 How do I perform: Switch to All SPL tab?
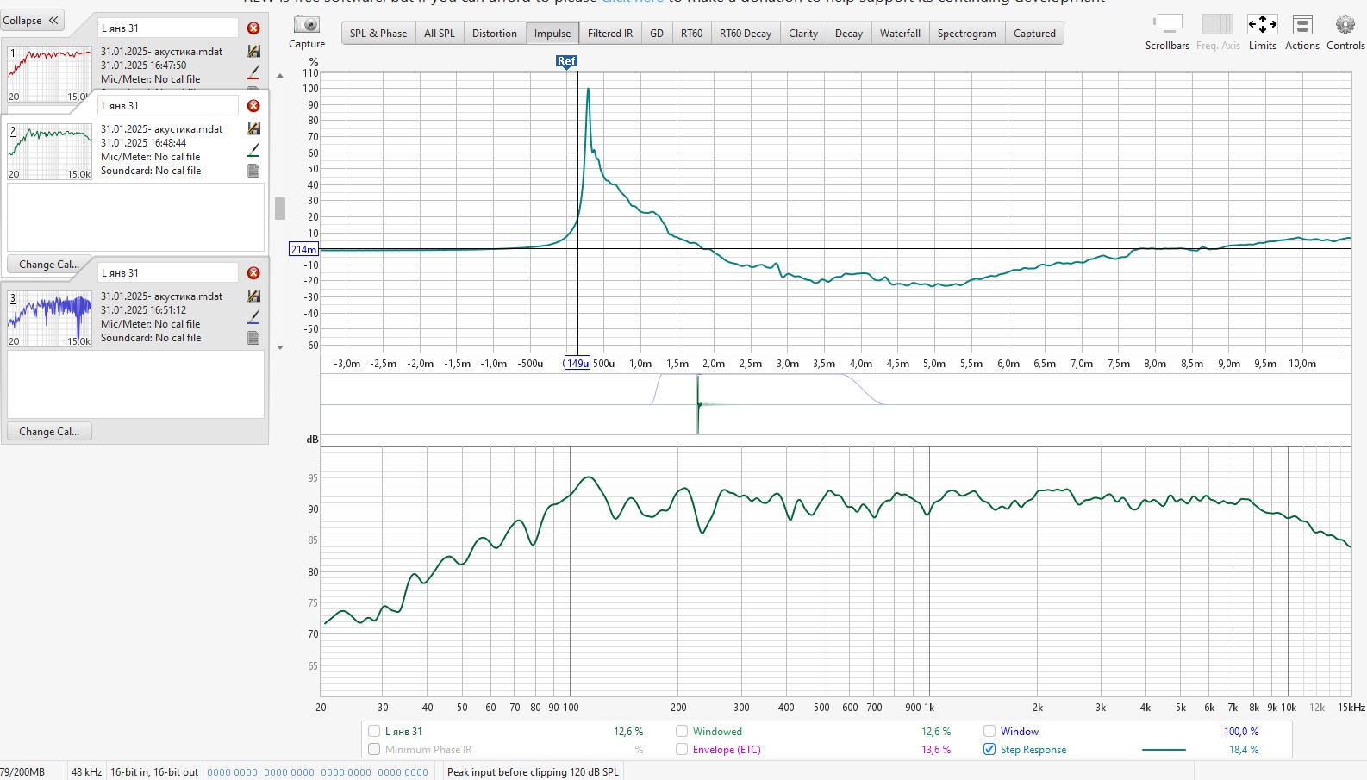coord(440,34)
